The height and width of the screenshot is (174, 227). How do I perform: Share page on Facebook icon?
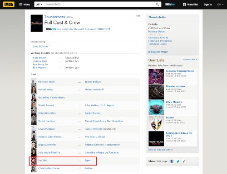pyautogui.click(x=172, y=161)
